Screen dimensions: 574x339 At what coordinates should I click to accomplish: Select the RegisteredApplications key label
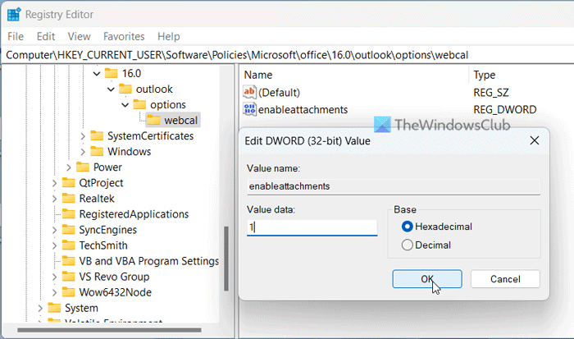coord(134,214)
